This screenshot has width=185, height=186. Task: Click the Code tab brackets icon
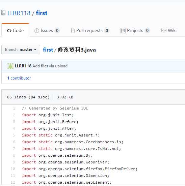coord(9,31)
